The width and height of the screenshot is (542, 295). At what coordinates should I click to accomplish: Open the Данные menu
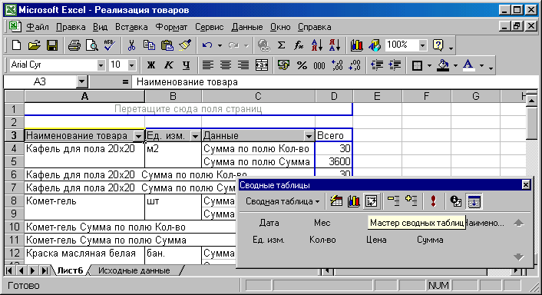click(x=246, y=27)
